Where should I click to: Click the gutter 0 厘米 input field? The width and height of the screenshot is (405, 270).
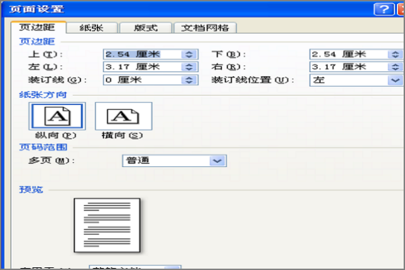(x=142, y=79)
